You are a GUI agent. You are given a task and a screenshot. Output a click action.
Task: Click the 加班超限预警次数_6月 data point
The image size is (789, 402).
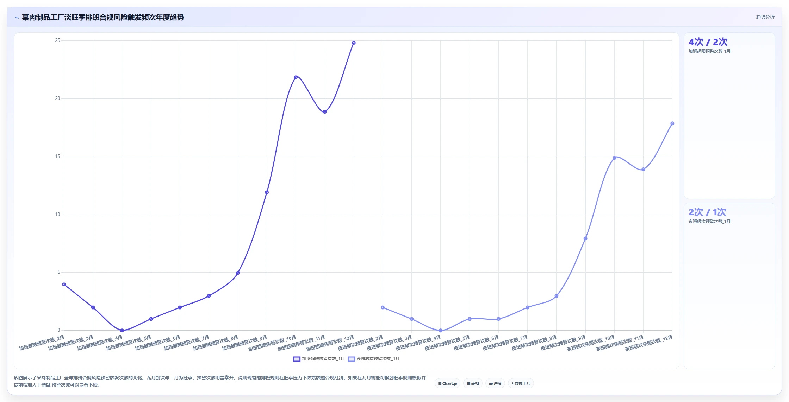[x=180, y=307]
